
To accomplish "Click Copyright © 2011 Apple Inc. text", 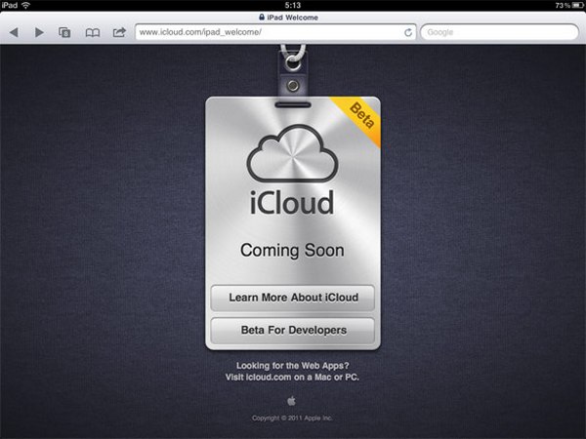I will click(x=292, y=418).
